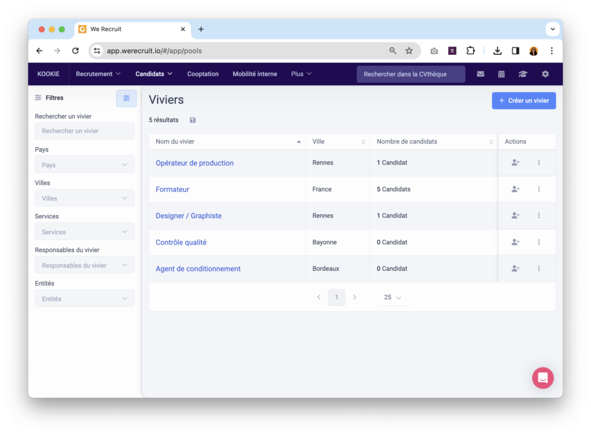Click the graduation cap icon

[522, 74]
